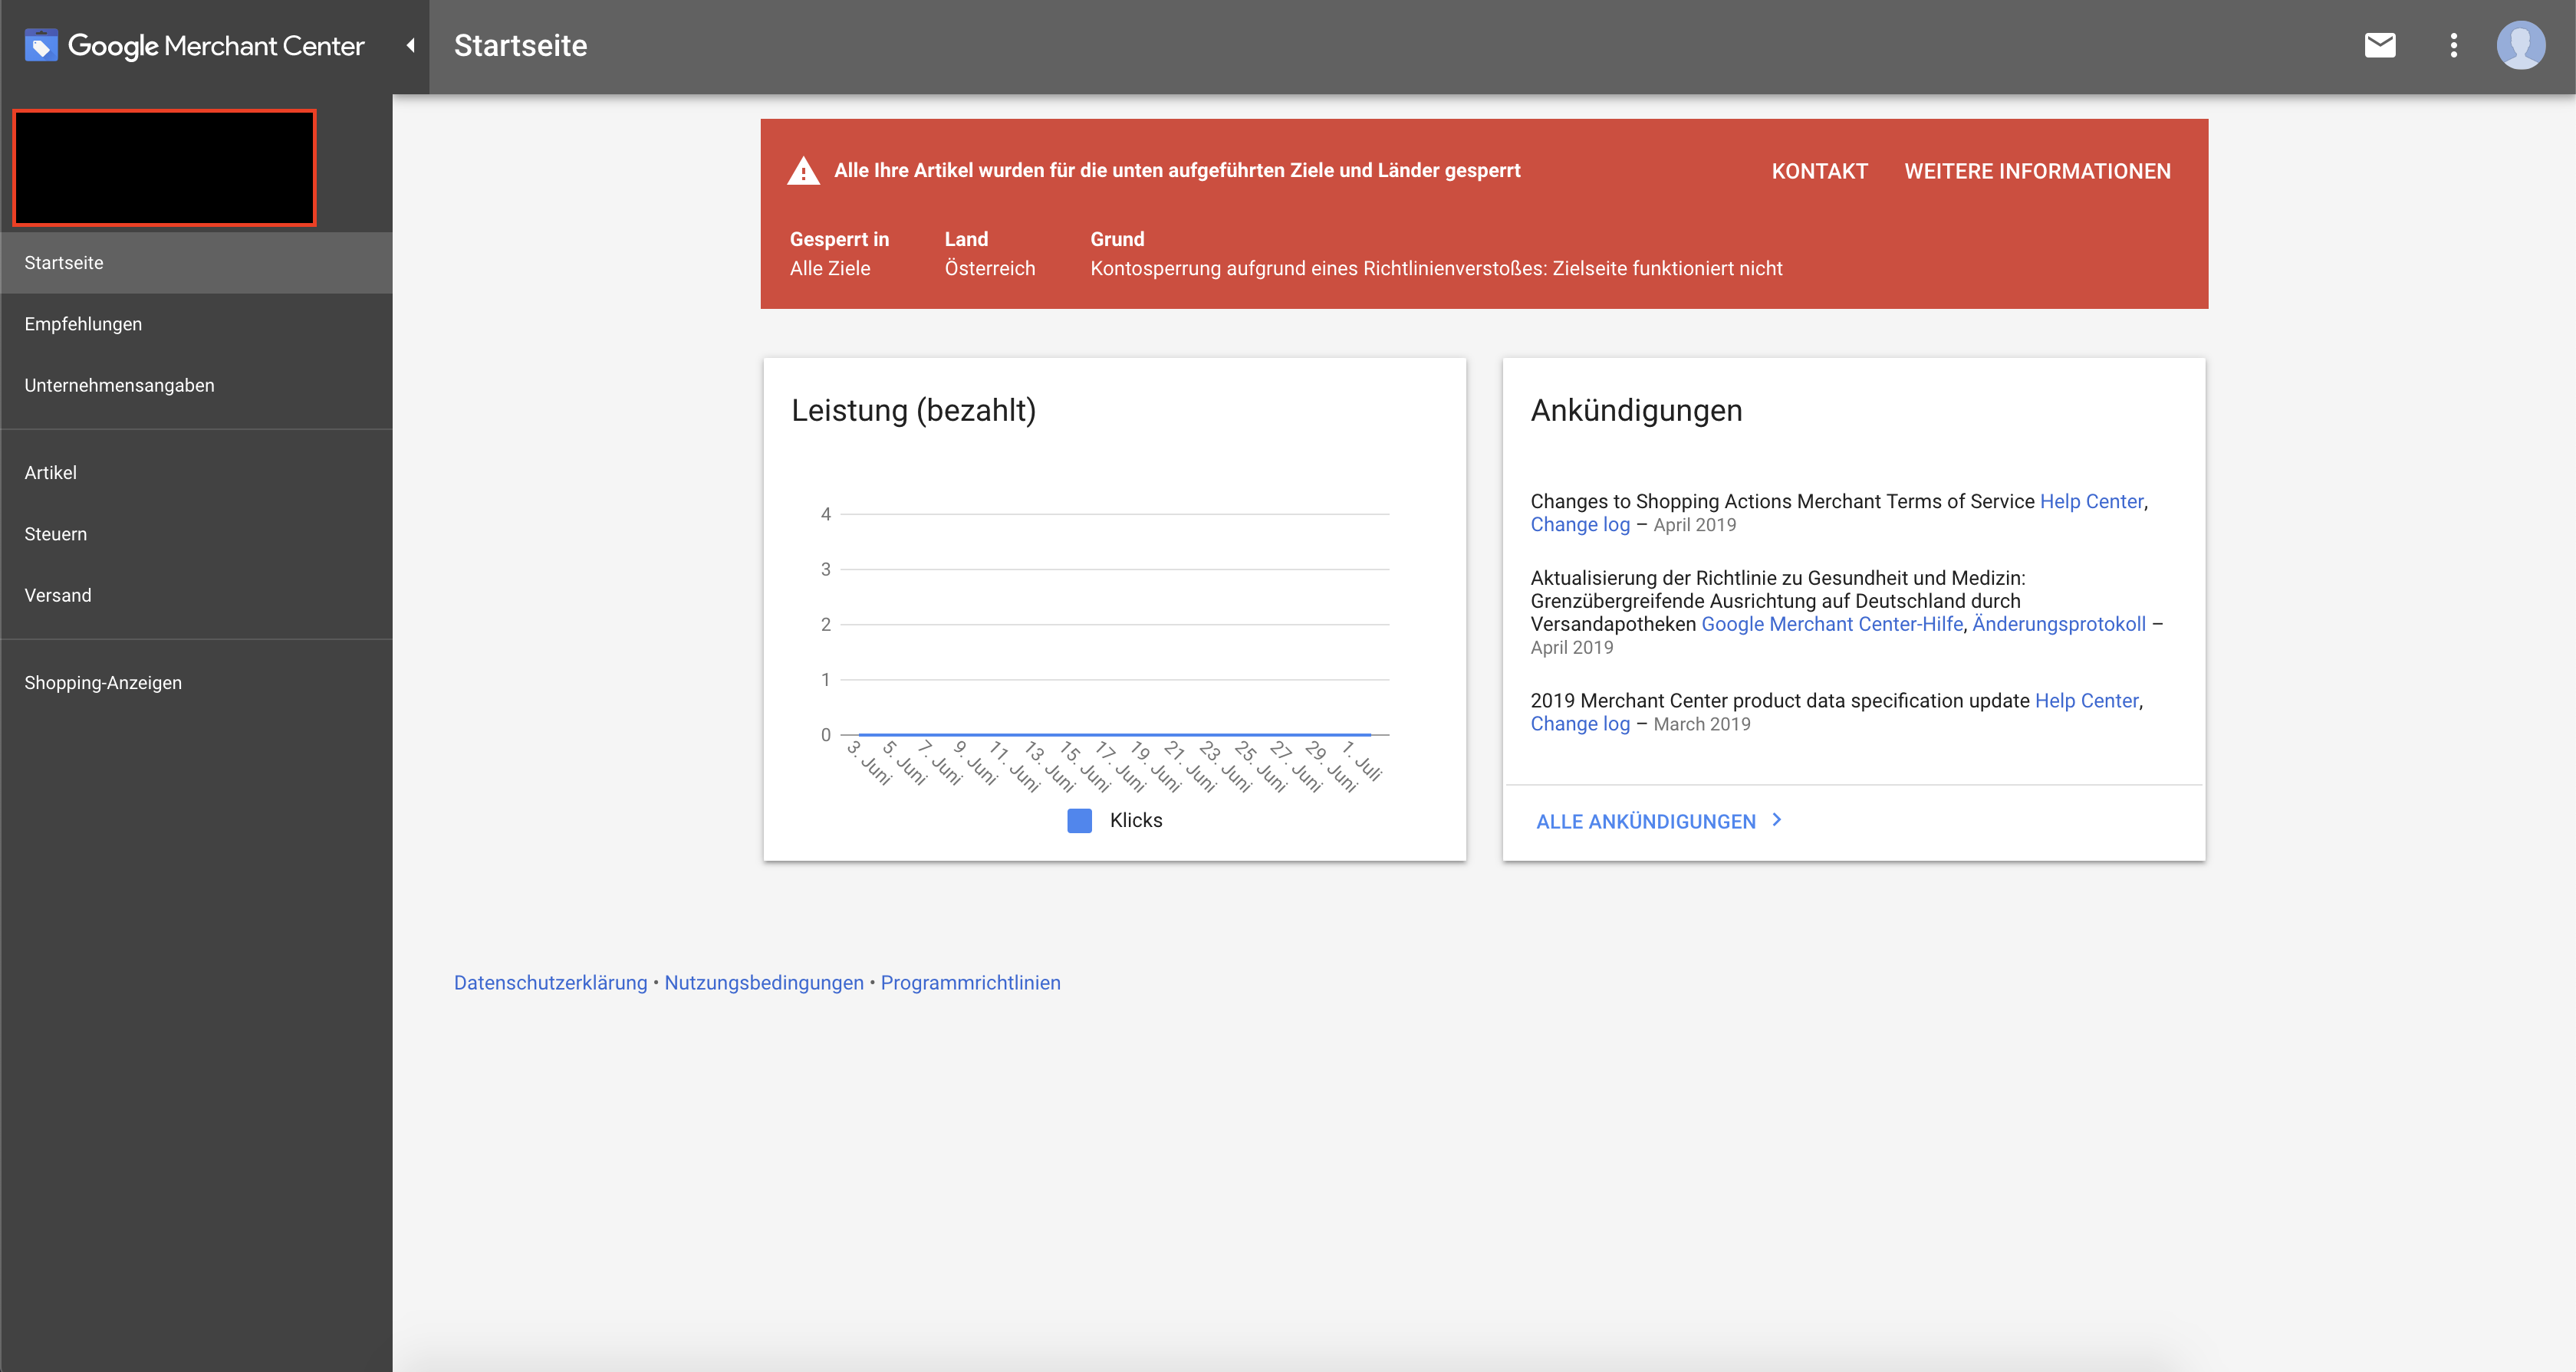Go to Artikel section
Image resolution: width=2576 pixels, height=1372 pixels.
[50, 473]
